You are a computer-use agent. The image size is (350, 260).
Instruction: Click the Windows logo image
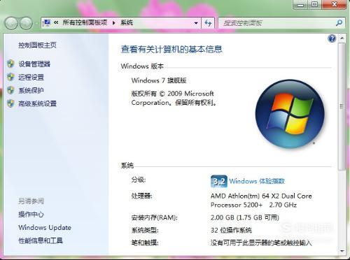pyautogui.click(x=290, y=114)
